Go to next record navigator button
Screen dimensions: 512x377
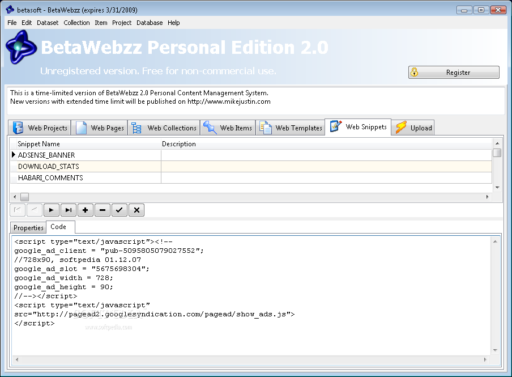(x=52, y=210)
